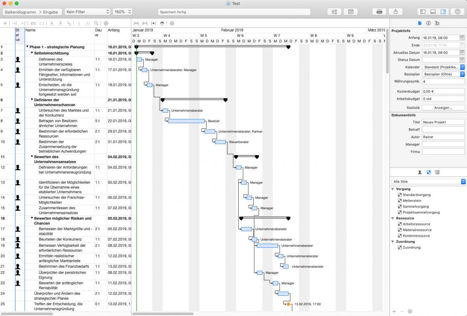Click the orange milestone diamond 13.02.2019

click(x=288, y=304)
